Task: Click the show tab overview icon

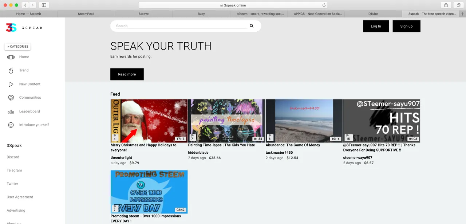Action: click(458, 5)
